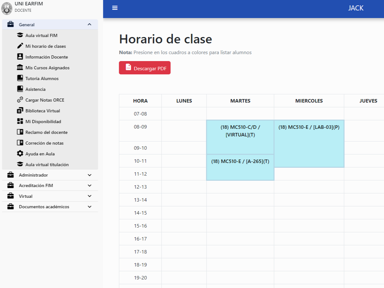This screenshot has height=288, width=384.
Task: Open Reclamo del docente
Action: coord(20,132)
